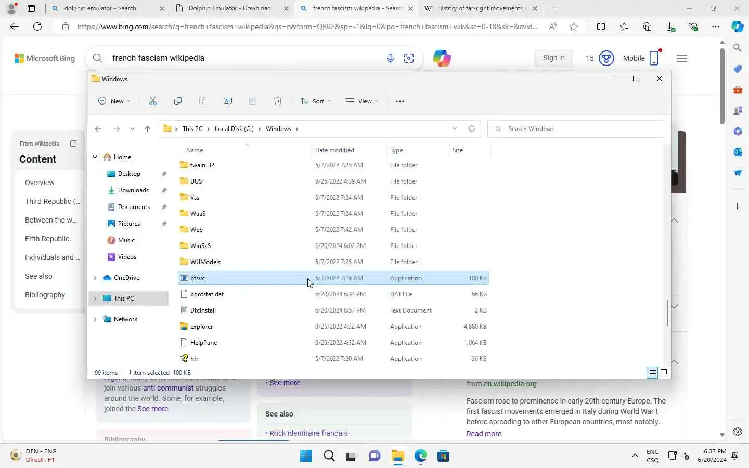Open recent locations chevron
The height and width of the screenshot is (468, 749).
(132, 129)
